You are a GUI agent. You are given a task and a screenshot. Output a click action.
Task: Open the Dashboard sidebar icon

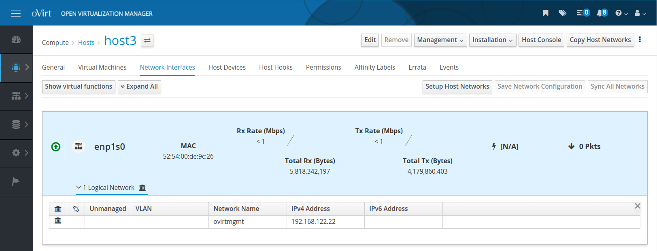[x=16, y=40]
